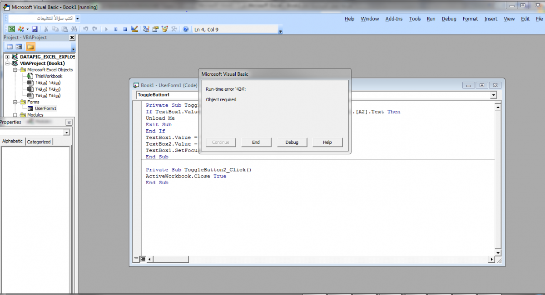Collapse the Microsoft Excel Objects folder
This screenshot has width=545, height=295.
click(15, 70)
